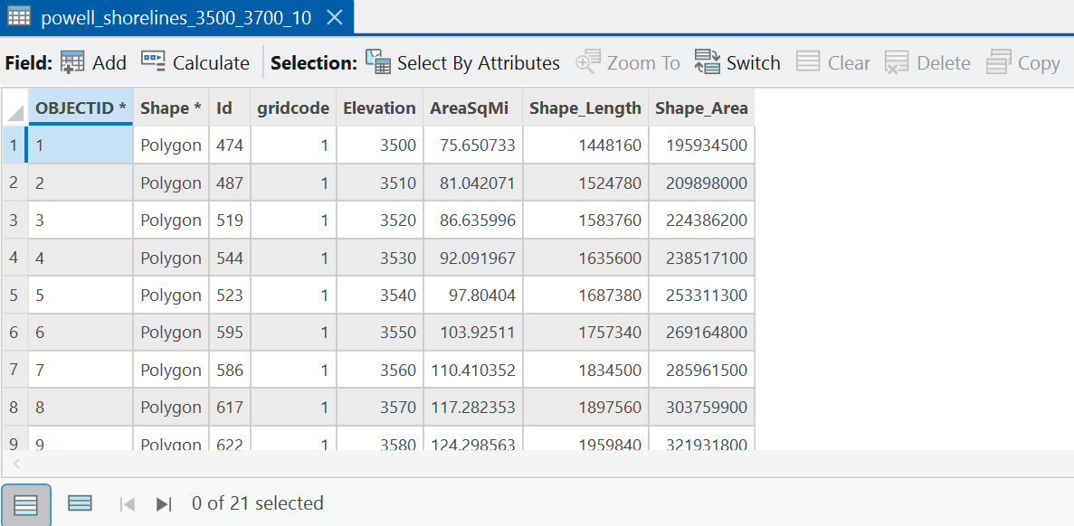Close the powell_shorelines table tab
Screen dimensions: 1074x526
(334, 18)
